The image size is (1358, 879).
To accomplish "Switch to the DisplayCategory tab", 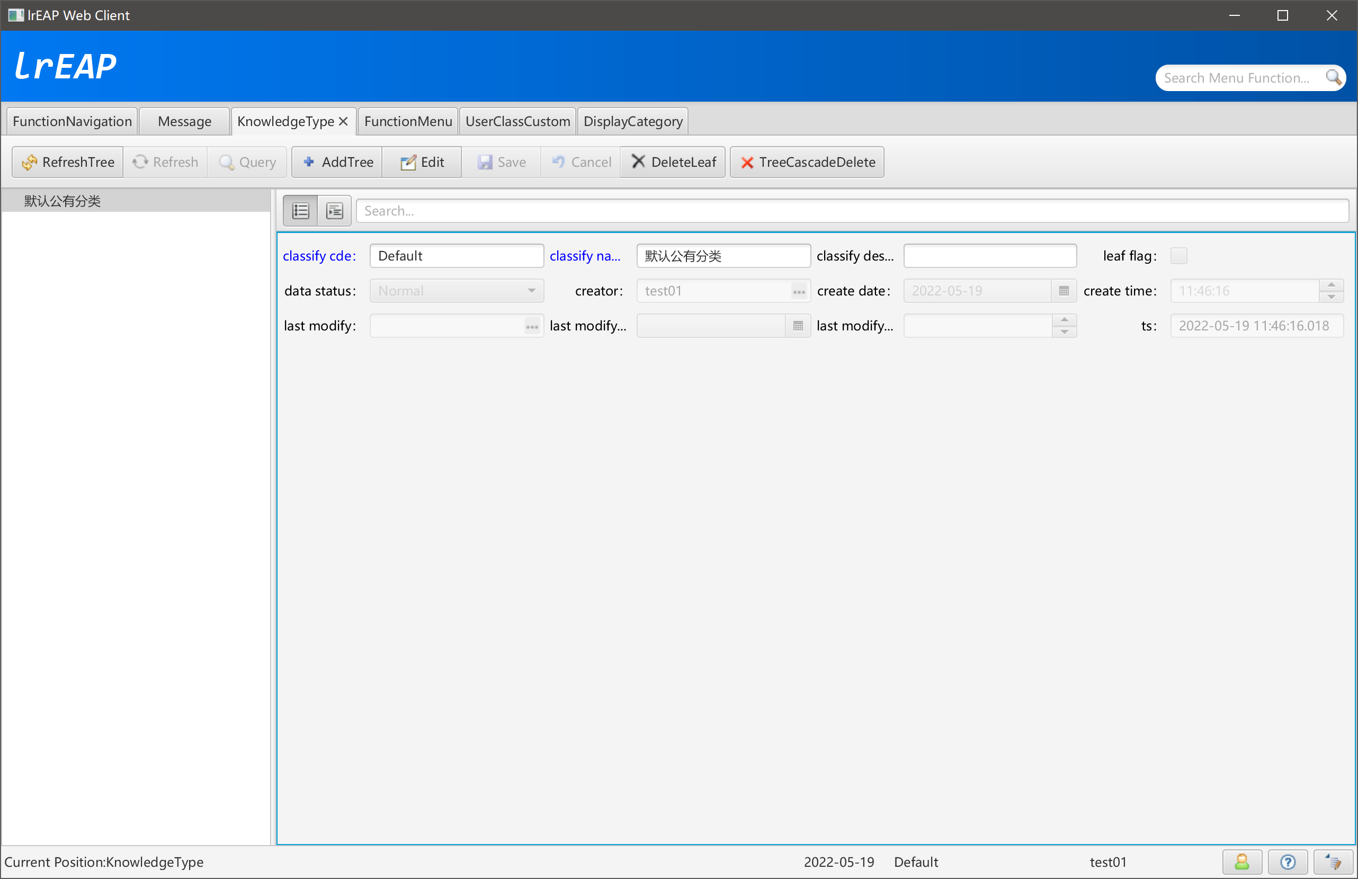I will (x=633, y=121).
